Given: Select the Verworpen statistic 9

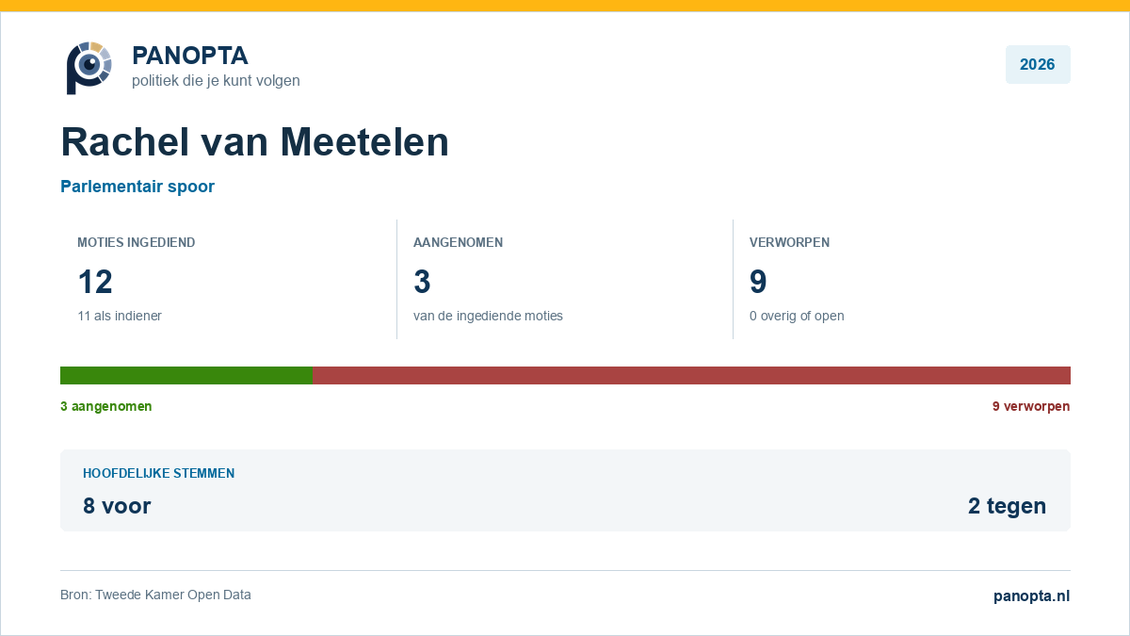Looking at the screenshot, I should point(758,282).
